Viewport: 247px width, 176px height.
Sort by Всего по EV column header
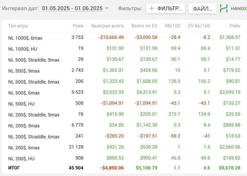tap(144, 26)
